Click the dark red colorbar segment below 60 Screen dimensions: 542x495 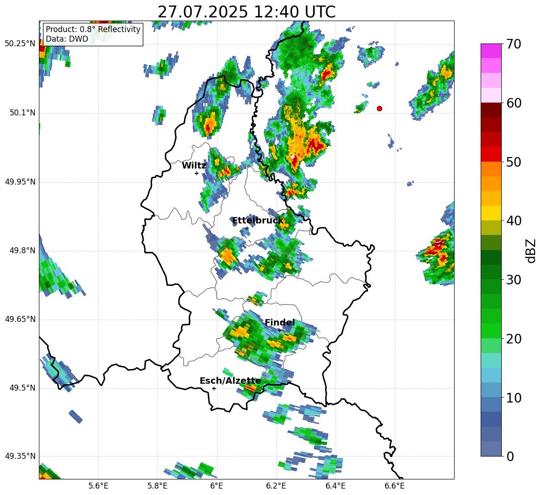(491, 109)
